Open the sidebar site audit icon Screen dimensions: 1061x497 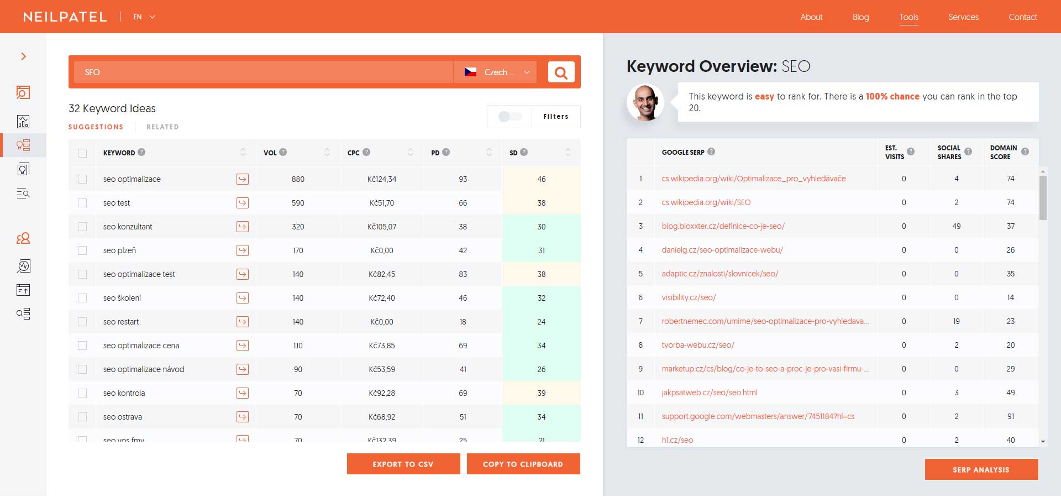click(23, 266)
